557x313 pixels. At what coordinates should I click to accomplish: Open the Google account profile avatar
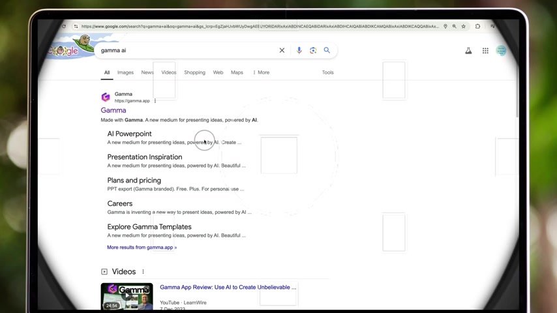coord(501,51)
